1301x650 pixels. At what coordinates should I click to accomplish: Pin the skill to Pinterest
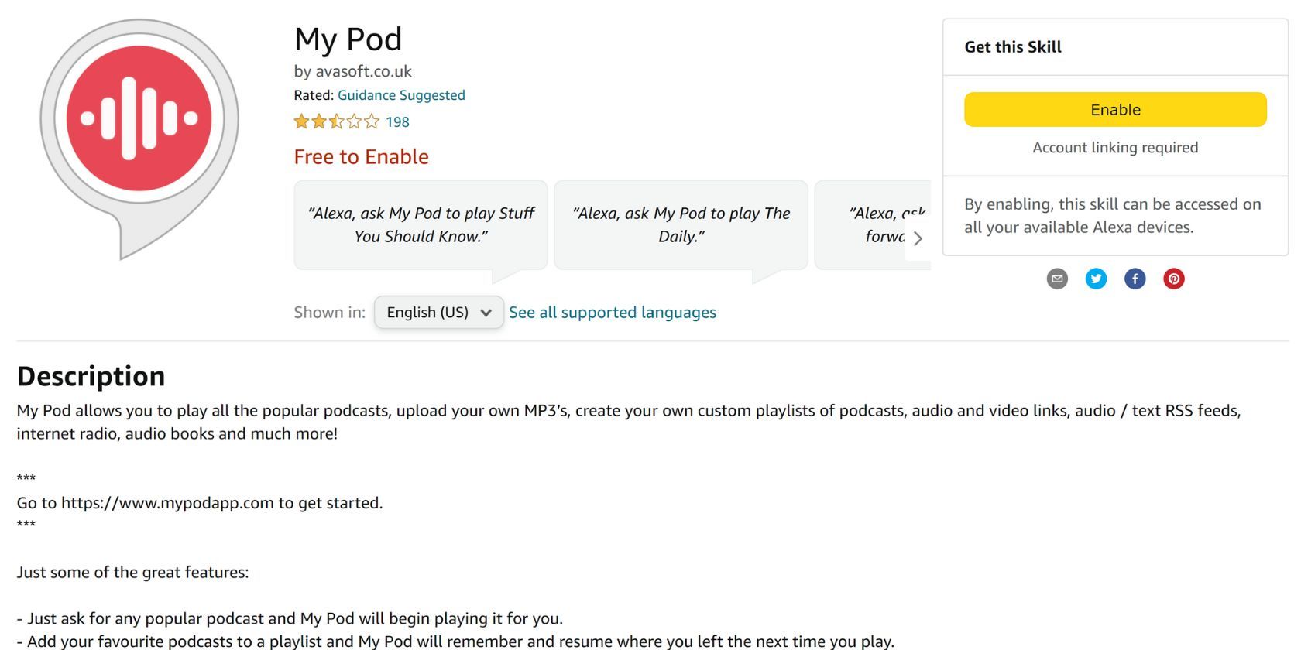pos(1173,279)
